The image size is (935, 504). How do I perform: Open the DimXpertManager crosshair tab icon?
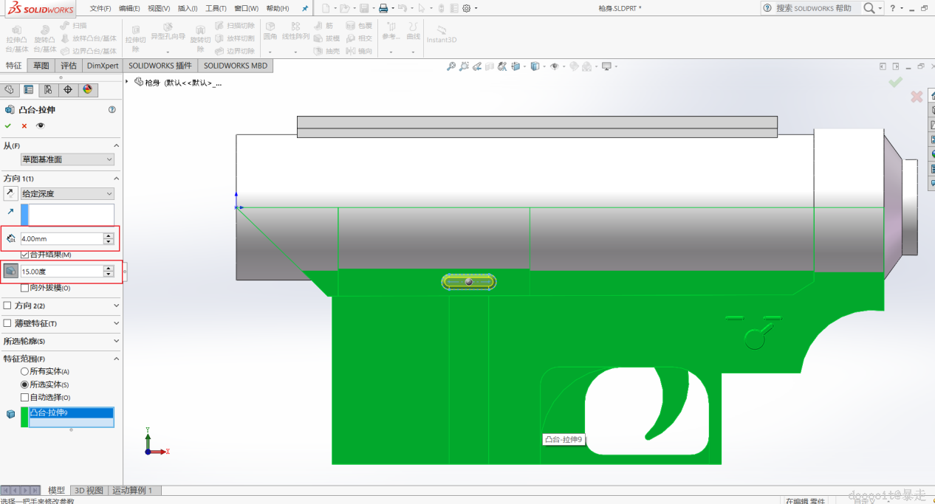point(68,89)
